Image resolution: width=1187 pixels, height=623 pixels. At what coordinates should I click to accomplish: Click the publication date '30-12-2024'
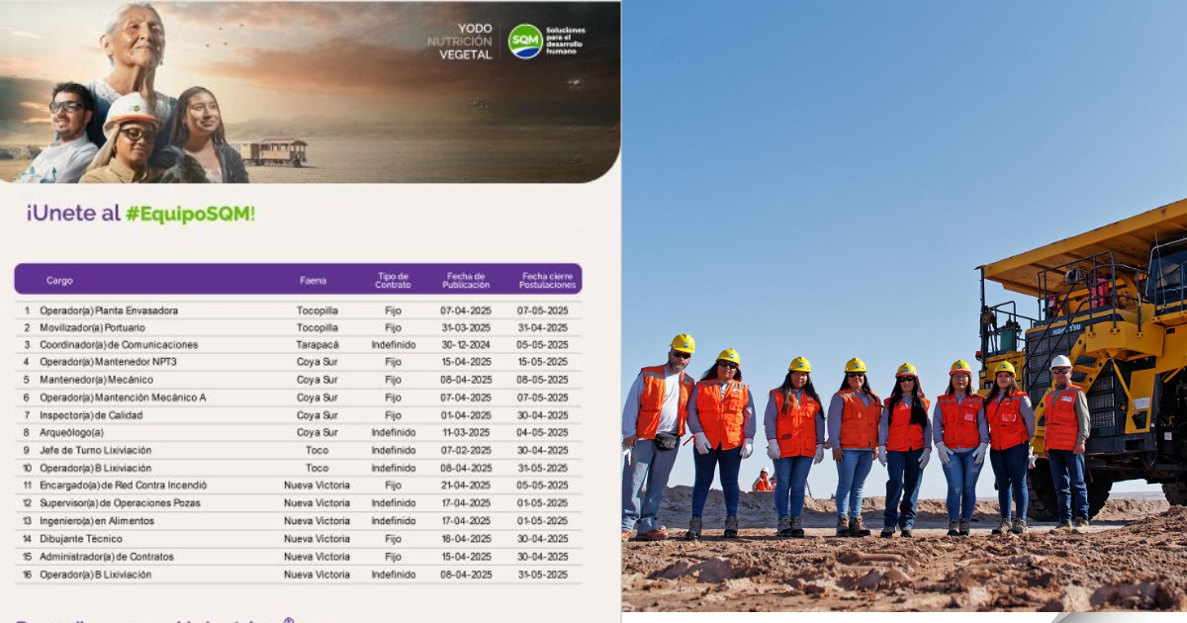point(466,344)
